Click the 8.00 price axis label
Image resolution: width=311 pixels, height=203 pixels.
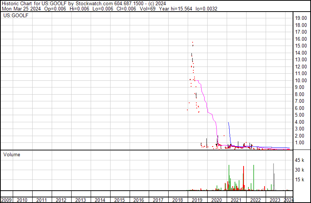pos(299,94)
